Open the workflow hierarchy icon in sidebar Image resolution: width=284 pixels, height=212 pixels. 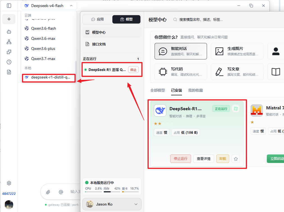tap(9, 42)
